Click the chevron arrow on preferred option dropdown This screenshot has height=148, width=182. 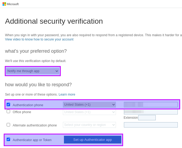pyautogui.click(x=57, y=71)
